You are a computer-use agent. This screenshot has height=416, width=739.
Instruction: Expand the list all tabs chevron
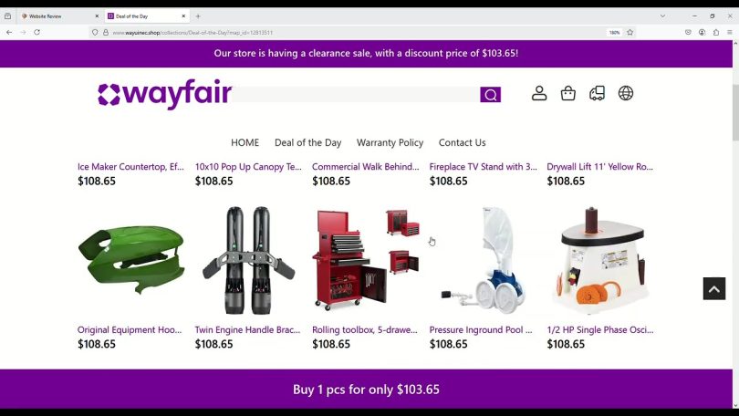pos(662,16)
